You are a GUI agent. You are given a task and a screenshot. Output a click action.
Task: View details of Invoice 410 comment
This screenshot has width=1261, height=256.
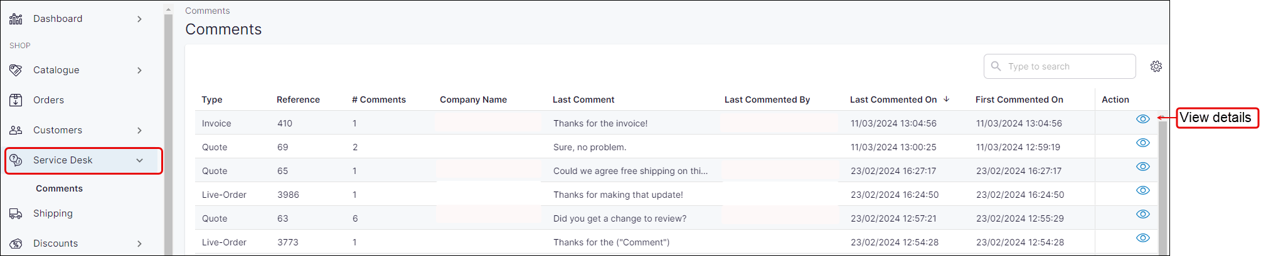(x=1142, y=119)
